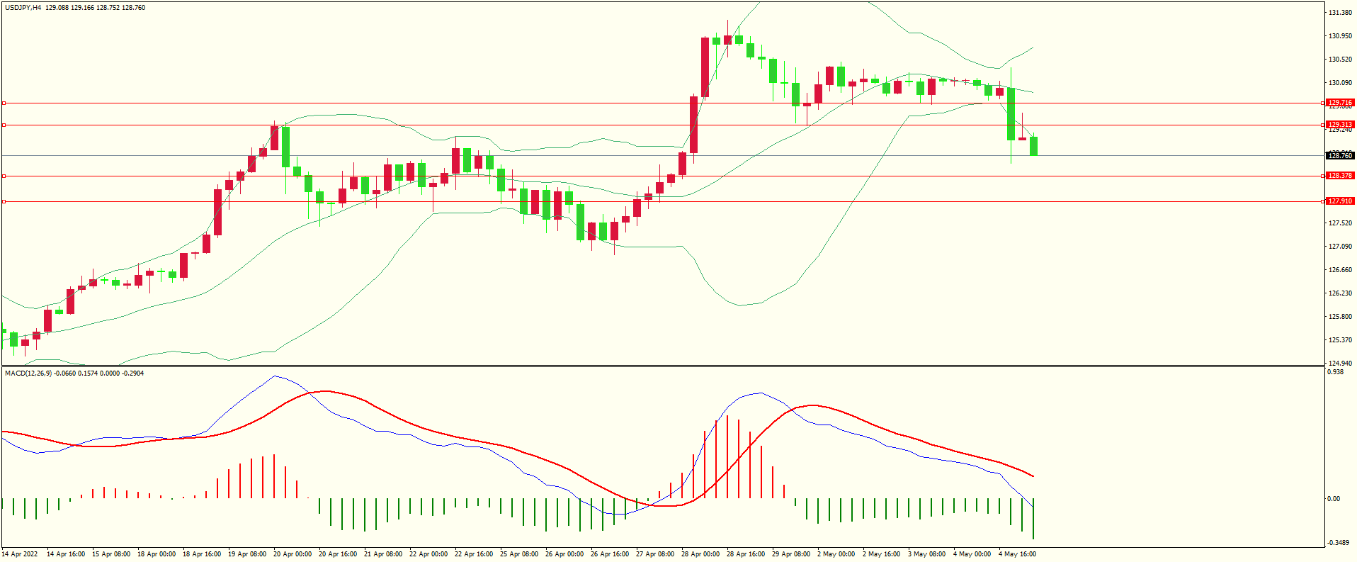Click the 3 May 08:00 time label

(x=926, y=554)
